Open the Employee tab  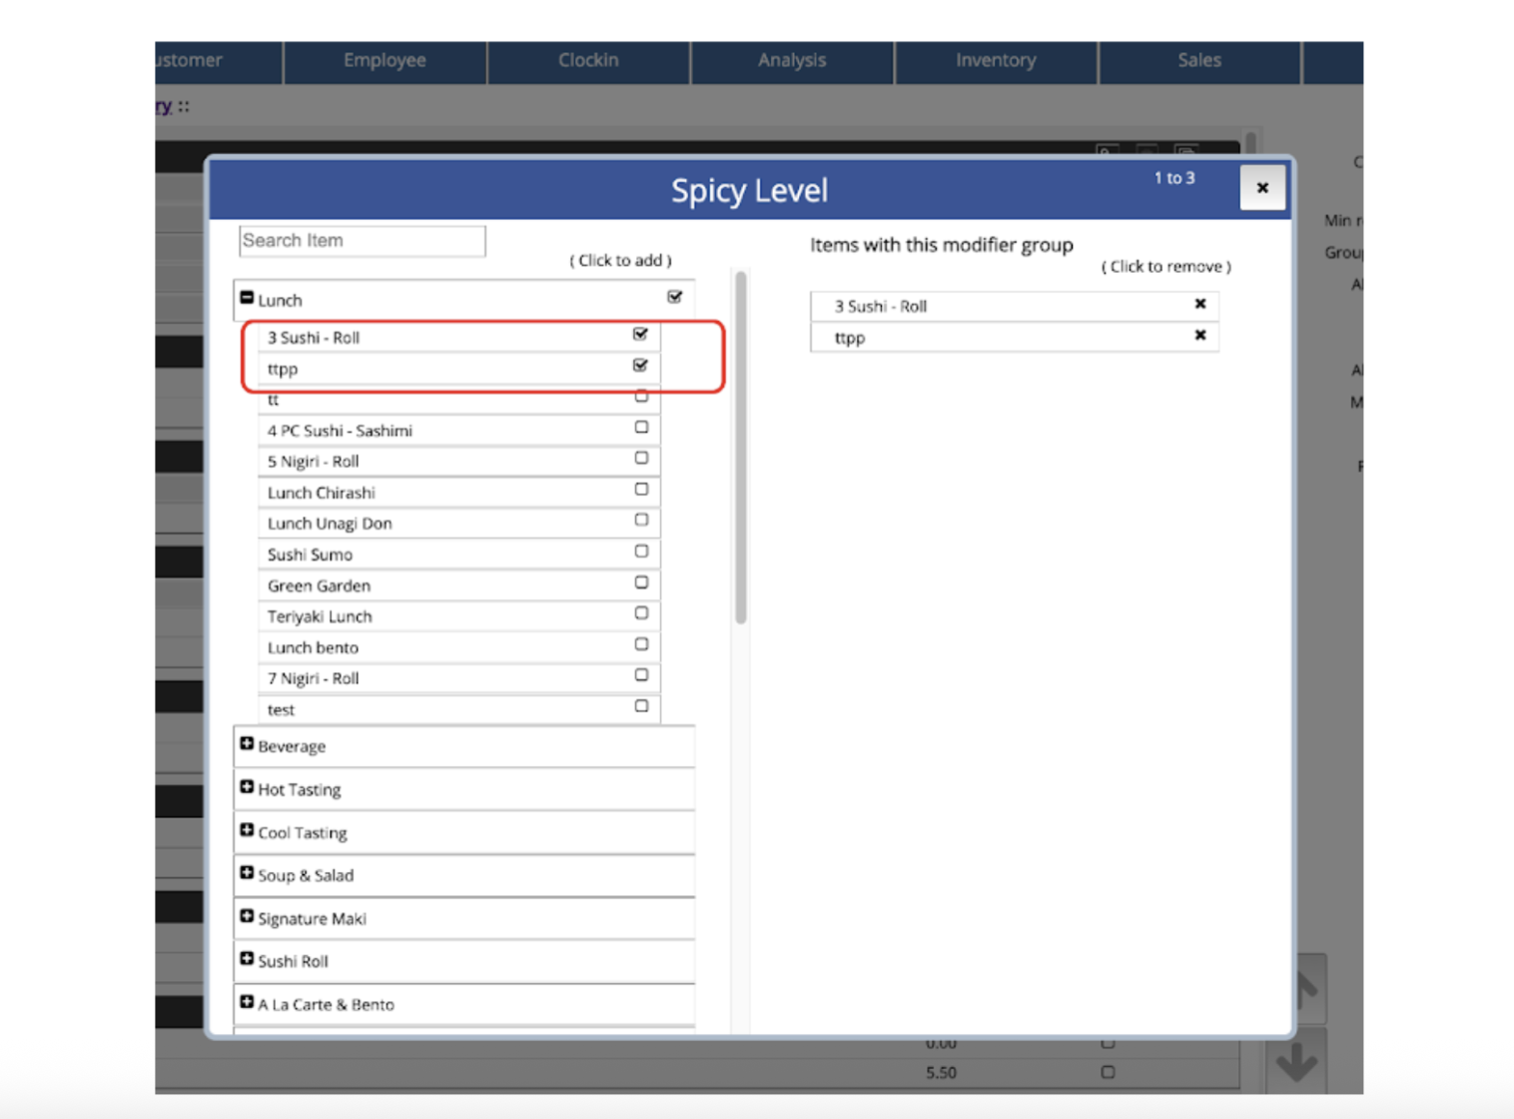click(x=385, y=61)
